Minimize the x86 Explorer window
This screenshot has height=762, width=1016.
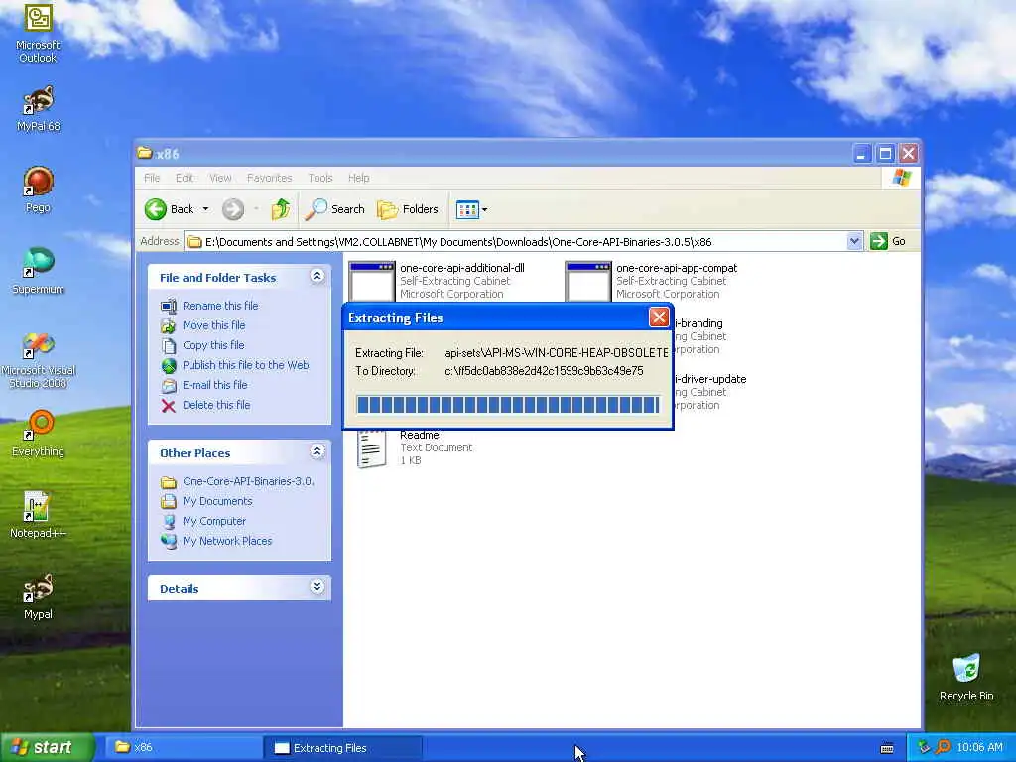coord(861,154)
